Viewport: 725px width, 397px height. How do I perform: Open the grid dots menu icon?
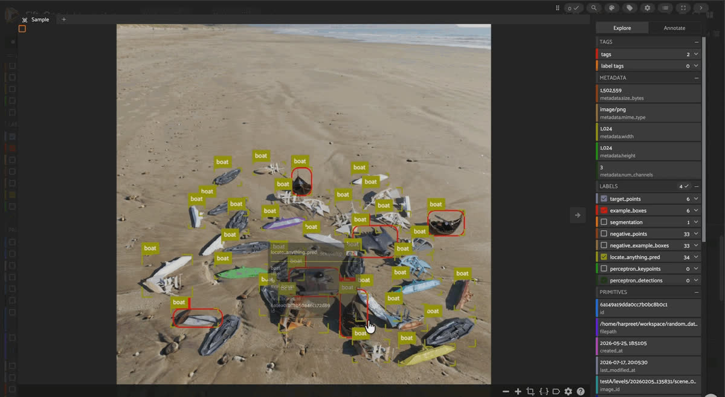558,8
